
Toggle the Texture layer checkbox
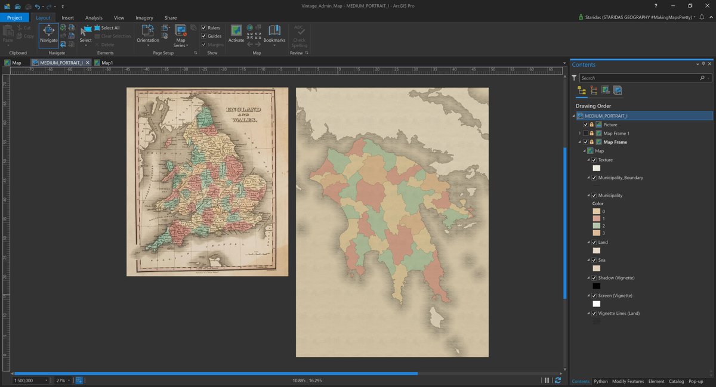click(x=594, y=160)
